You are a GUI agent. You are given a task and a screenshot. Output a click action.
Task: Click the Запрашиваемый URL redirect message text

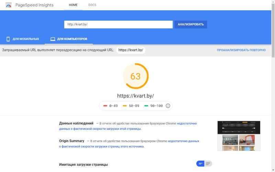click(58, 50)
